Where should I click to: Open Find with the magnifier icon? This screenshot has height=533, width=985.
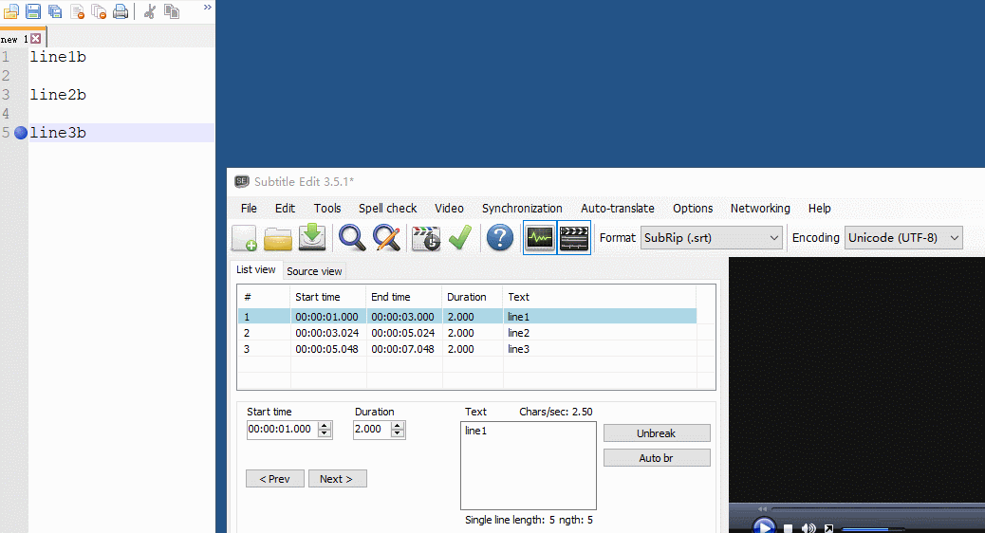(x=352, y=238)
